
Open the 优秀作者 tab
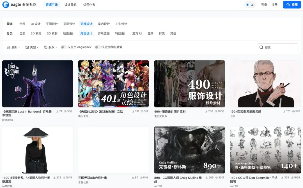(x=89, y=5)
